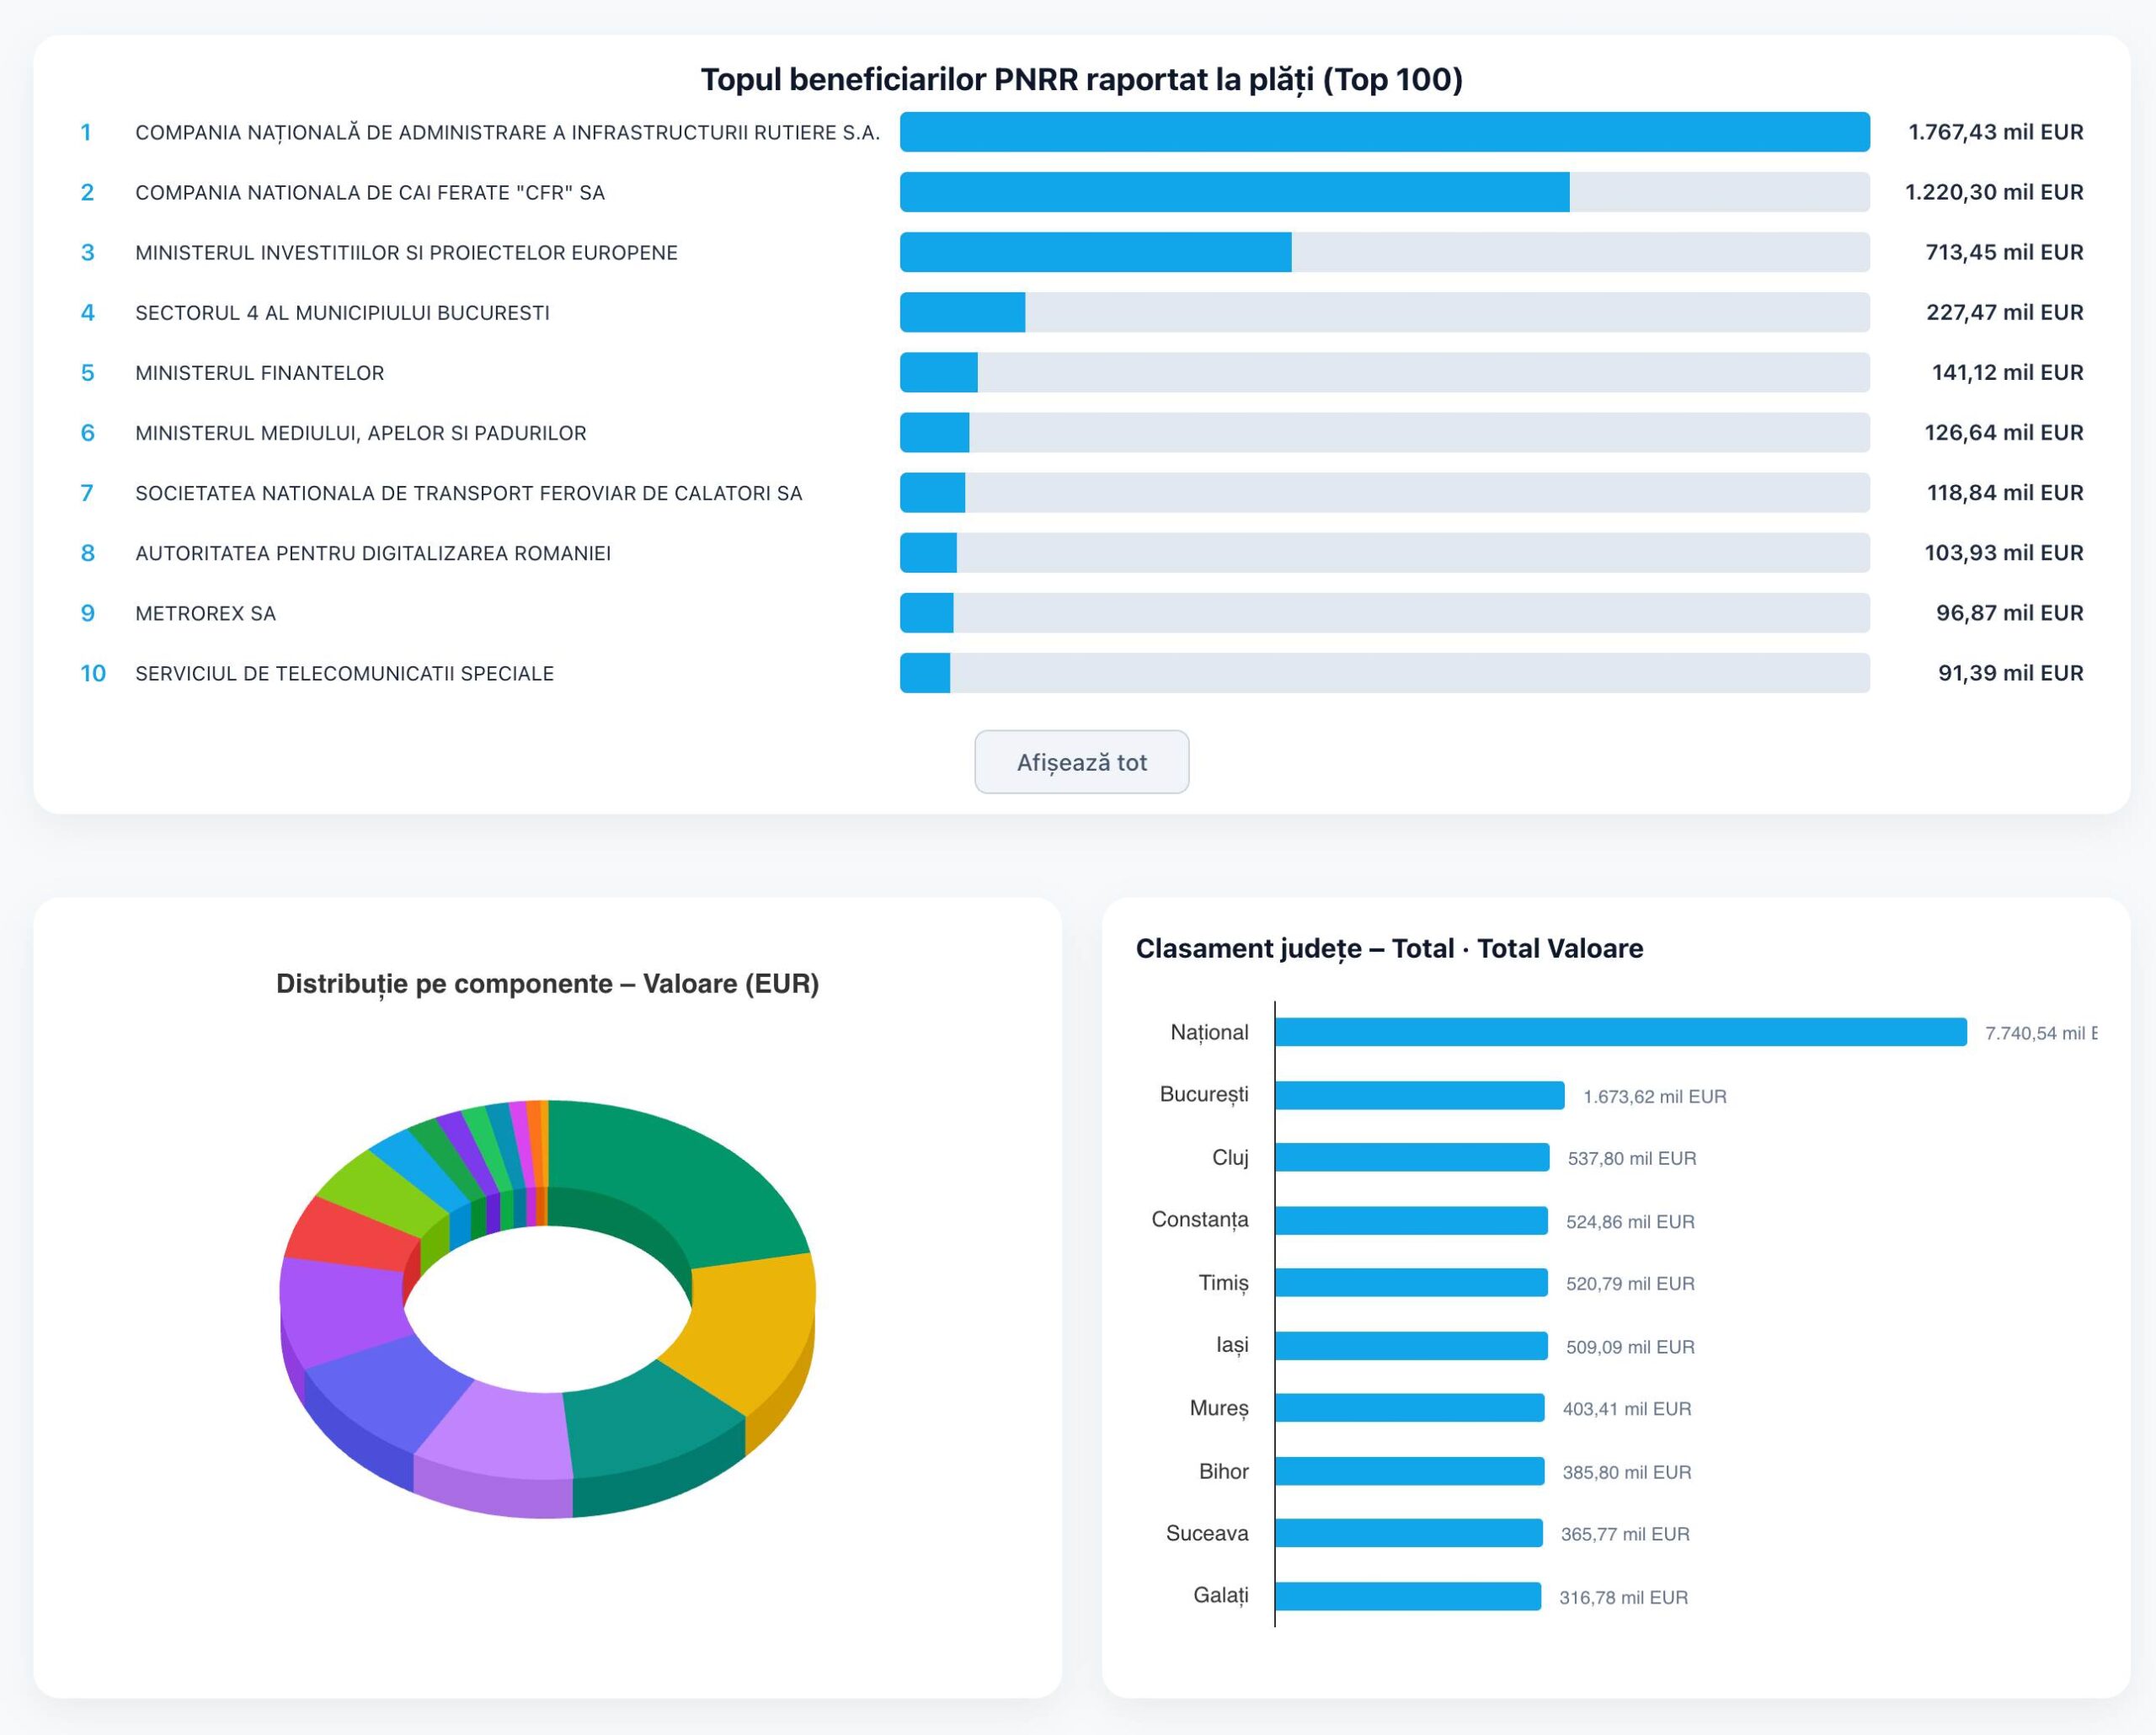Click the Timiș bar in county chart
2156x1735 pixels.
coord(1411,1283)
